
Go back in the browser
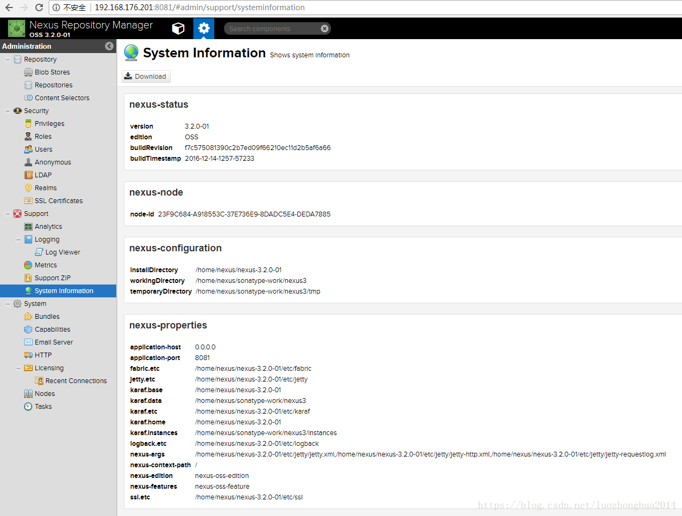tap(9, 8)
